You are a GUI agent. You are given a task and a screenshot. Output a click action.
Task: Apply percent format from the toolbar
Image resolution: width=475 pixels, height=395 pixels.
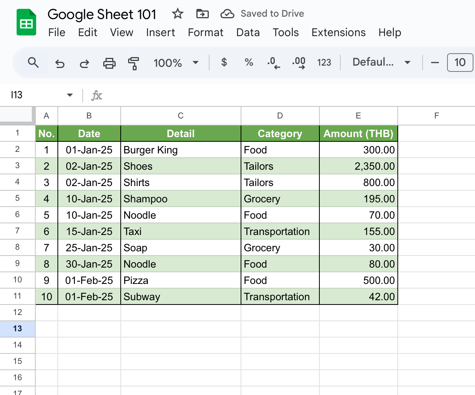248,62
